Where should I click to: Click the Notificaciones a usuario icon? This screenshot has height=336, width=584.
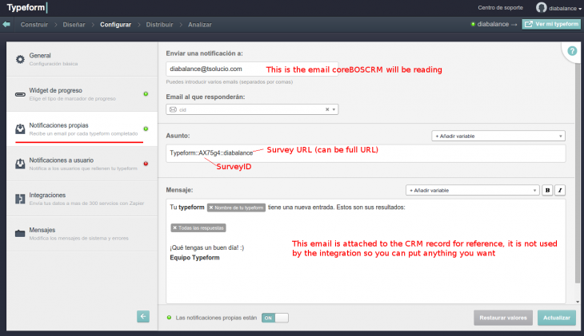click(20, 164)
